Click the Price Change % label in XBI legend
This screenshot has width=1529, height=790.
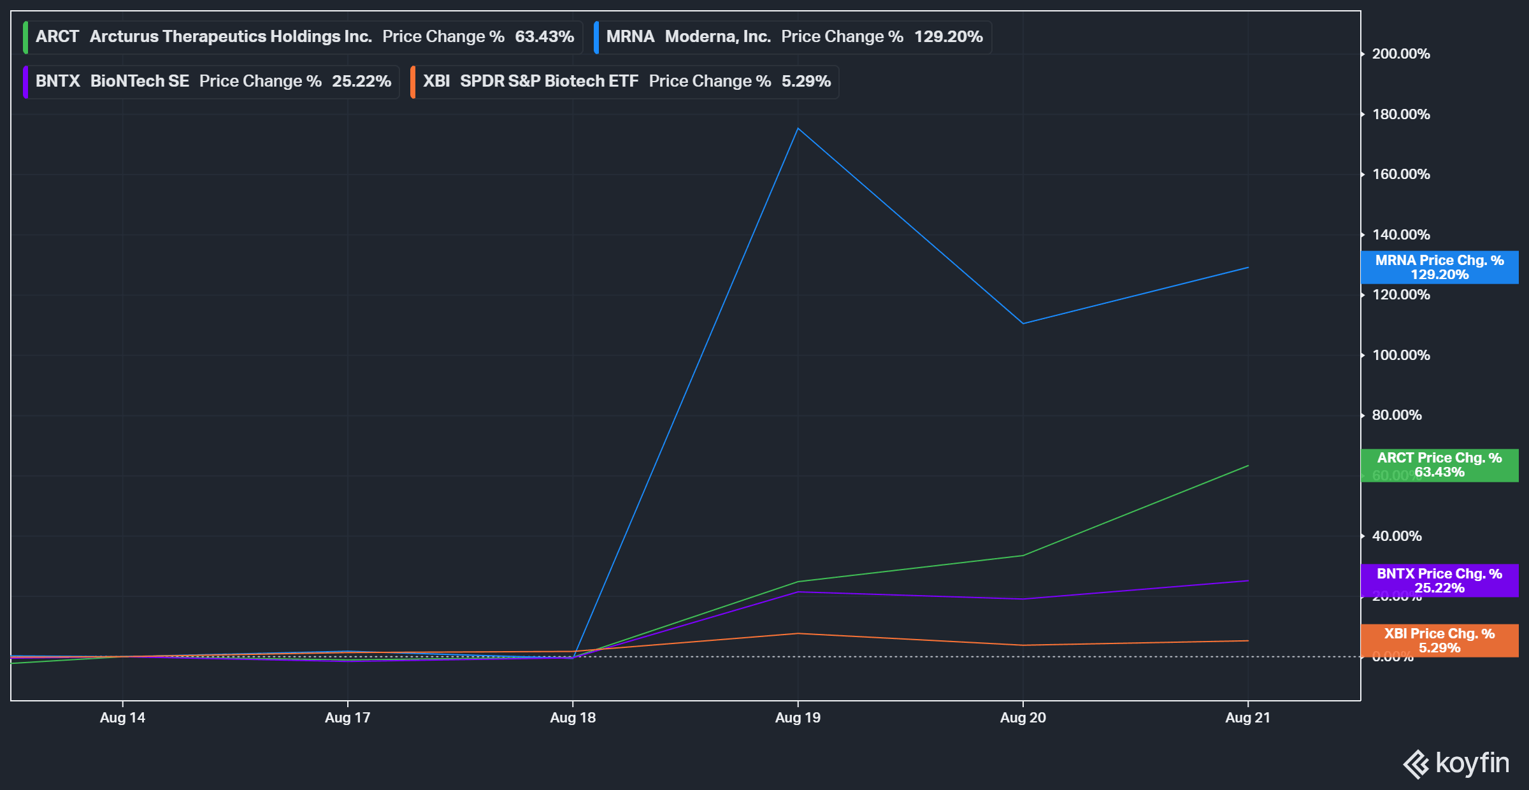(x=710, y=82)
